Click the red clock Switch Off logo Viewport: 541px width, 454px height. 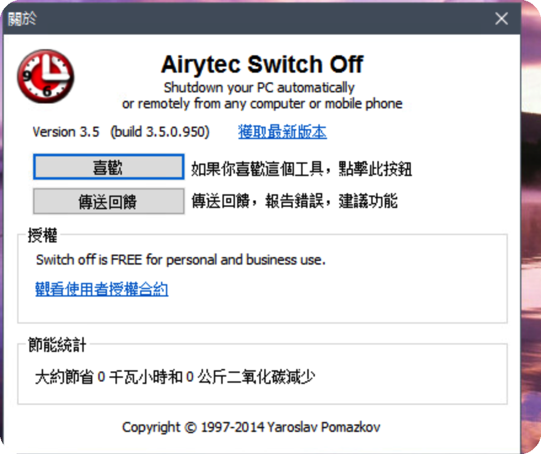pos(45,76)
